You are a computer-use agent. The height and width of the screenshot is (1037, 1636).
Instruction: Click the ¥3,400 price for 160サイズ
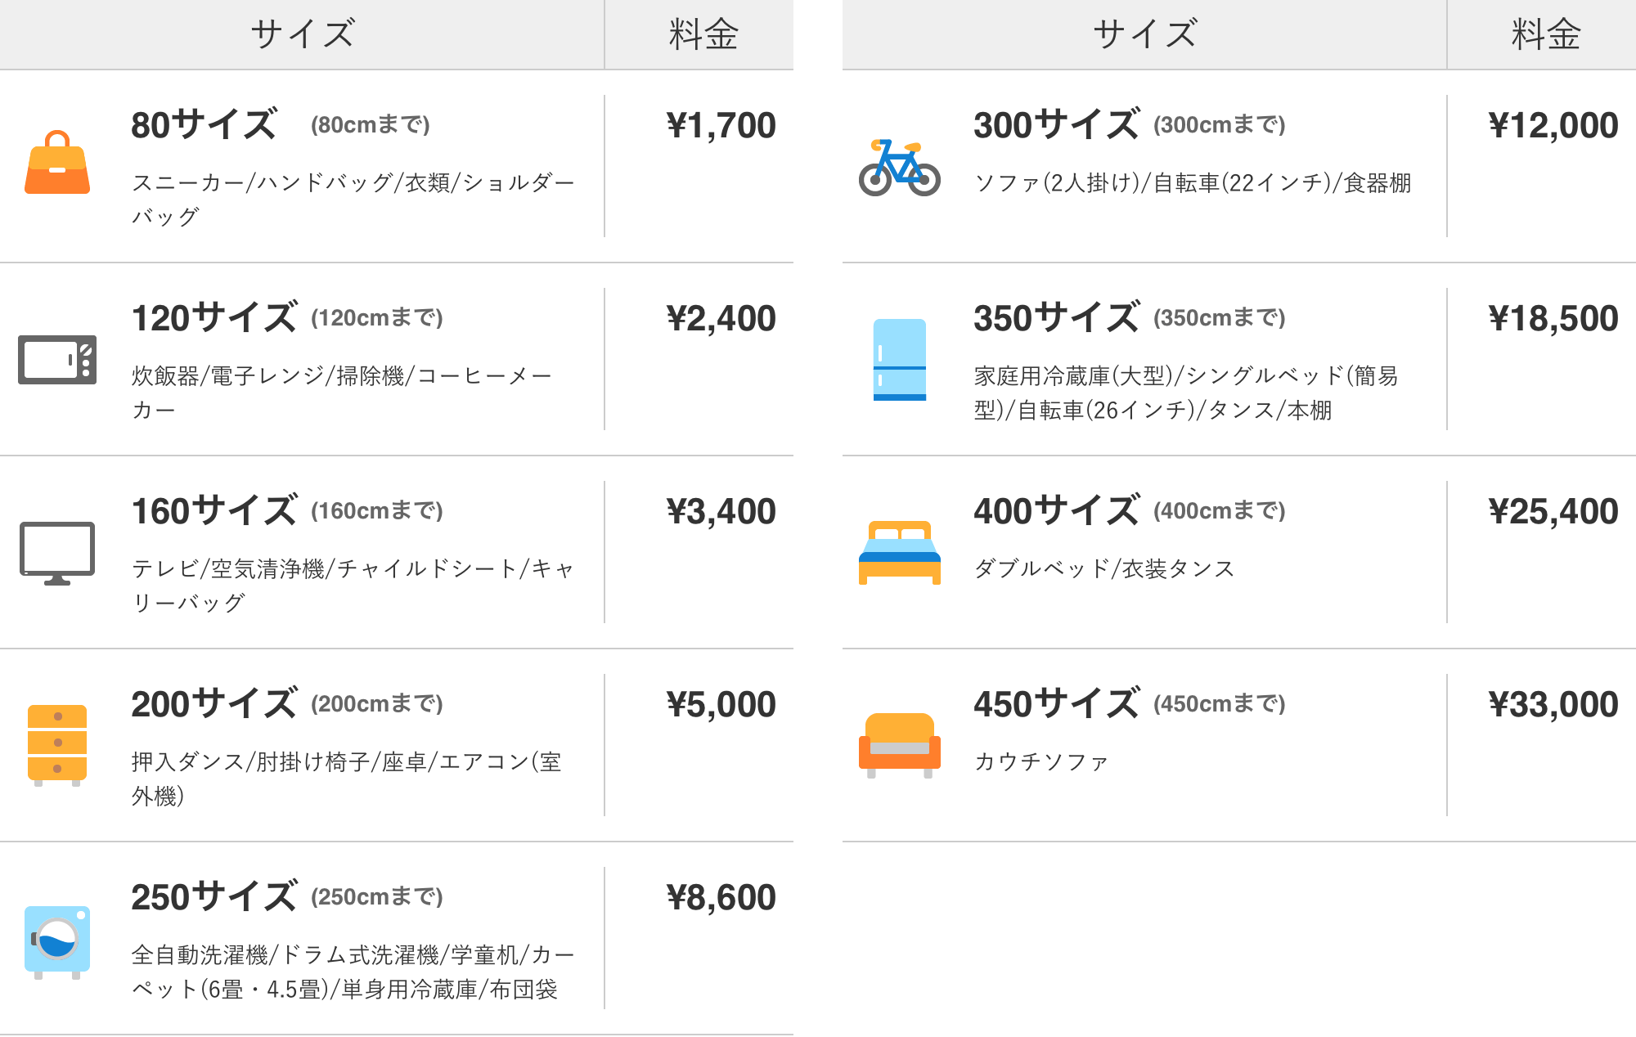(721, 512)
